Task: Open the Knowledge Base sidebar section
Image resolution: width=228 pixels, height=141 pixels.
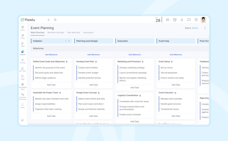Action: click(22, 86)
